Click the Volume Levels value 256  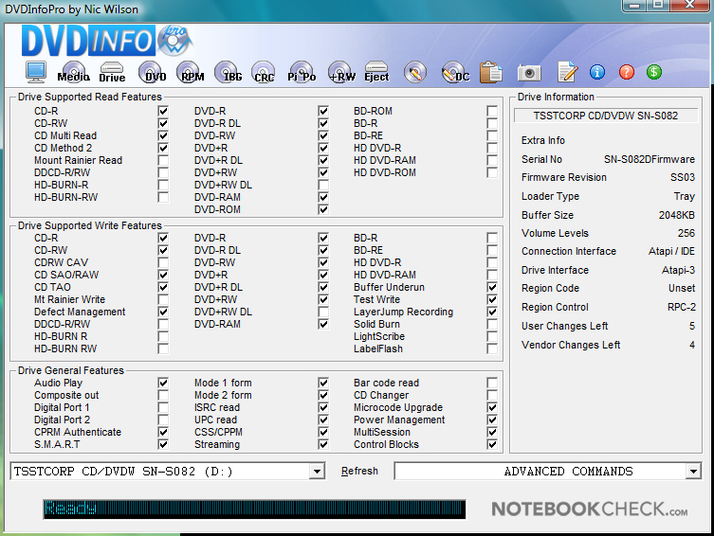click(x=687, y=233)
